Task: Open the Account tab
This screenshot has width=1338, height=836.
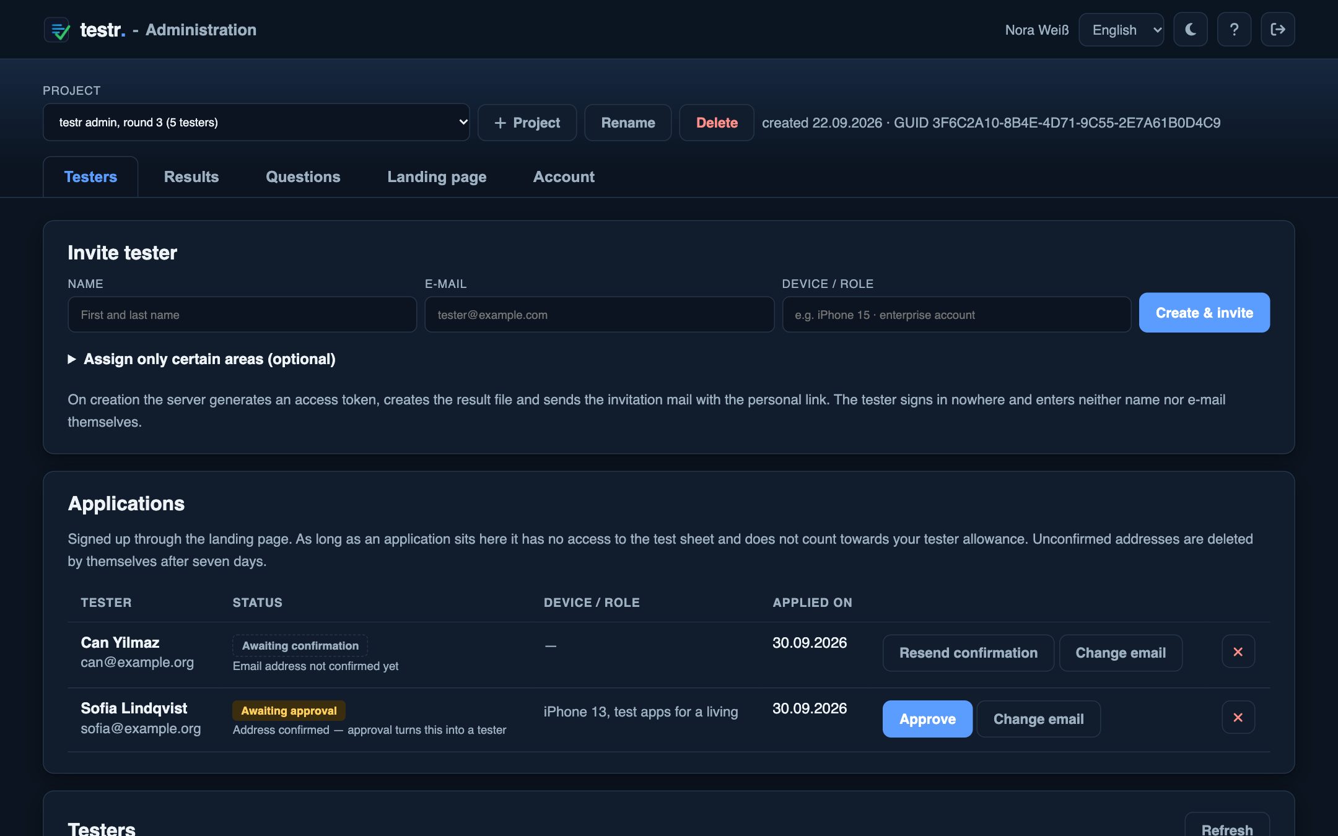Action: 564,176
